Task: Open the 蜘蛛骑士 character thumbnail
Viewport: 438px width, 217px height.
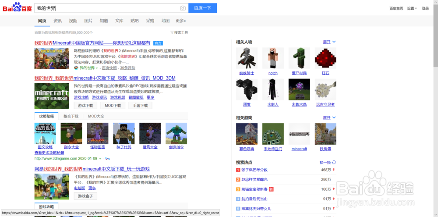Action: coord(247,58)
